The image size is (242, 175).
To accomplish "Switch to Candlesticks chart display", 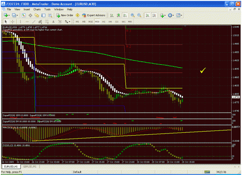I will (118, 15).
